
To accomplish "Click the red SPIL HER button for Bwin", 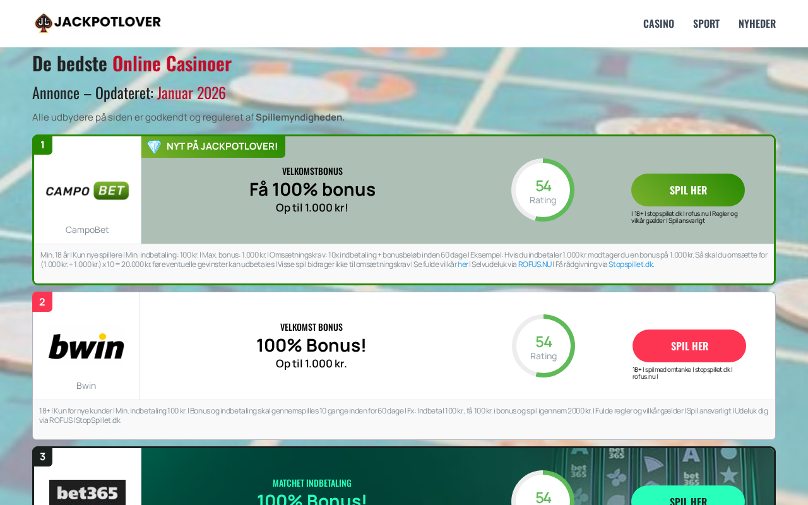I will 689,346.
